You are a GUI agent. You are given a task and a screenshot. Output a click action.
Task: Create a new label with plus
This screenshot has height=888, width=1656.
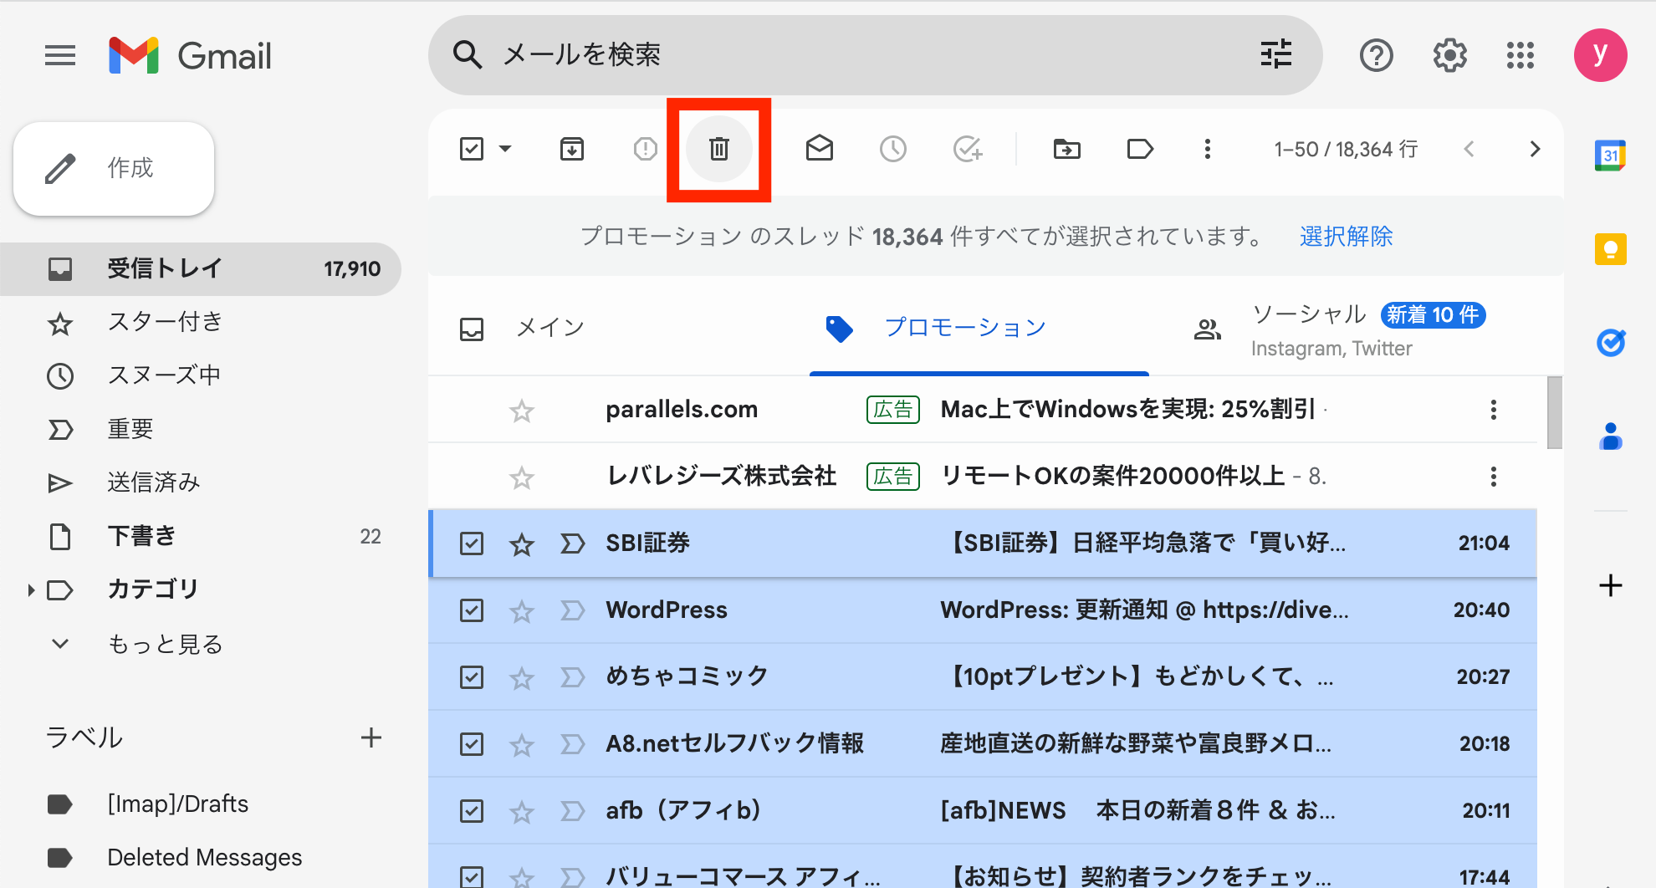[x=371, y=737]
